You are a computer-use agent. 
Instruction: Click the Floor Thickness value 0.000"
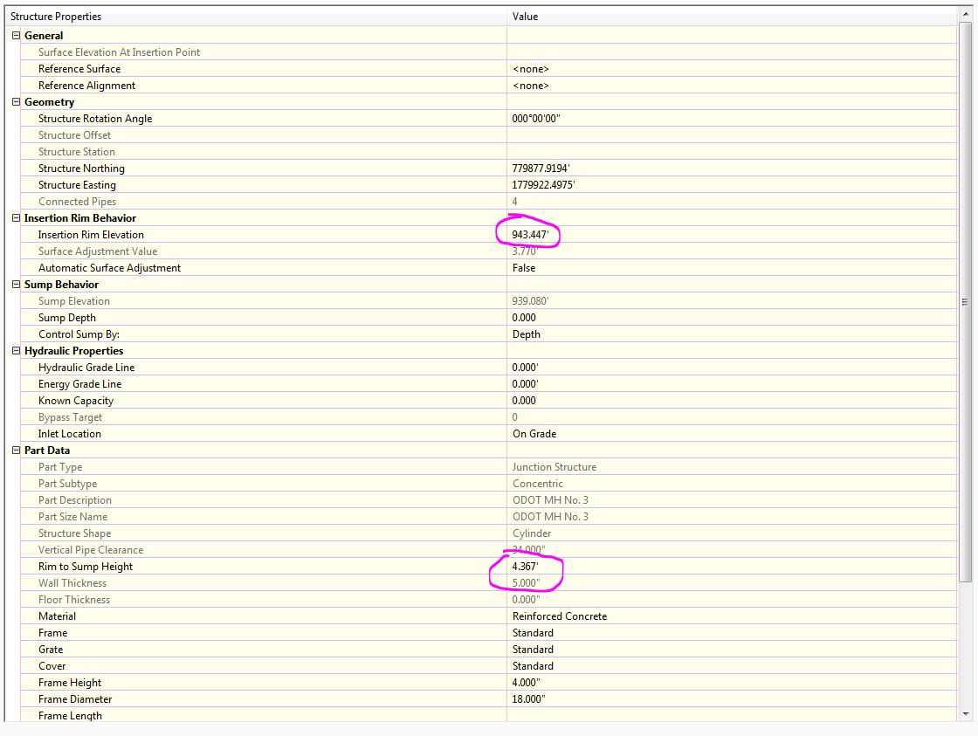(x=526, y=600)
